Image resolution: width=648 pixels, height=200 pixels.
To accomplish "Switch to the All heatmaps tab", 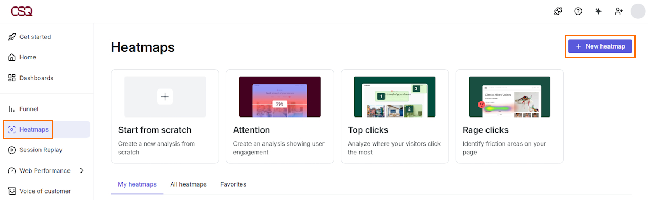I will pyautogui.click(x=188, y=184).
